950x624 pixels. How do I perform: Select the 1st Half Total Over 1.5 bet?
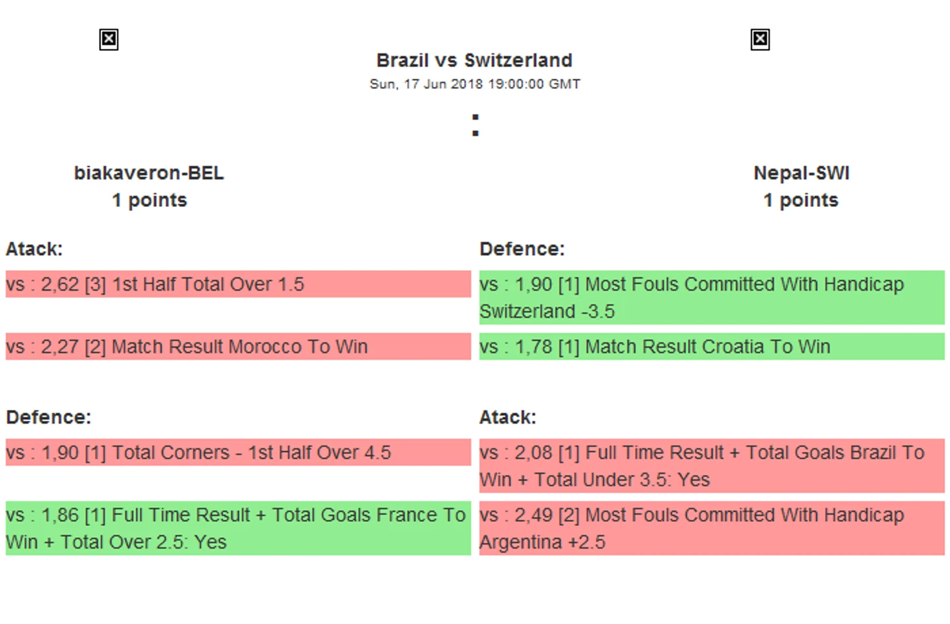pyautogui.click(x=238, y=284)
